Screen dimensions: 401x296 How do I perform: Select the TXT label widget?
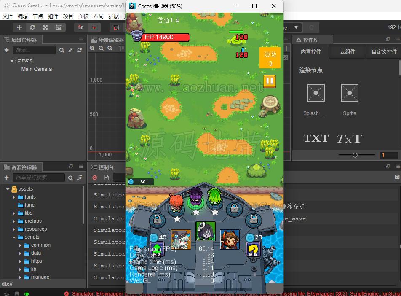[316, 138]
